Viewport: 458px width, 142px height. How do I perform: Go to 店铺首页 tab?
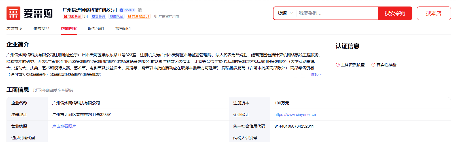point(14,29)
